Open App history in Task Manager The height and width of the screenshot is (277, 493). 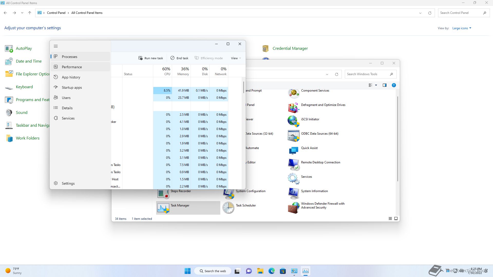[x=80, y=77]
